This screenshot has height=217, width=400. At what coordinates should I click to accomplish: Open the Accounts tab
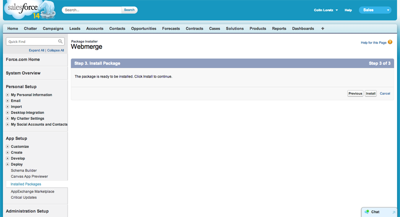(x=94, y=28)
